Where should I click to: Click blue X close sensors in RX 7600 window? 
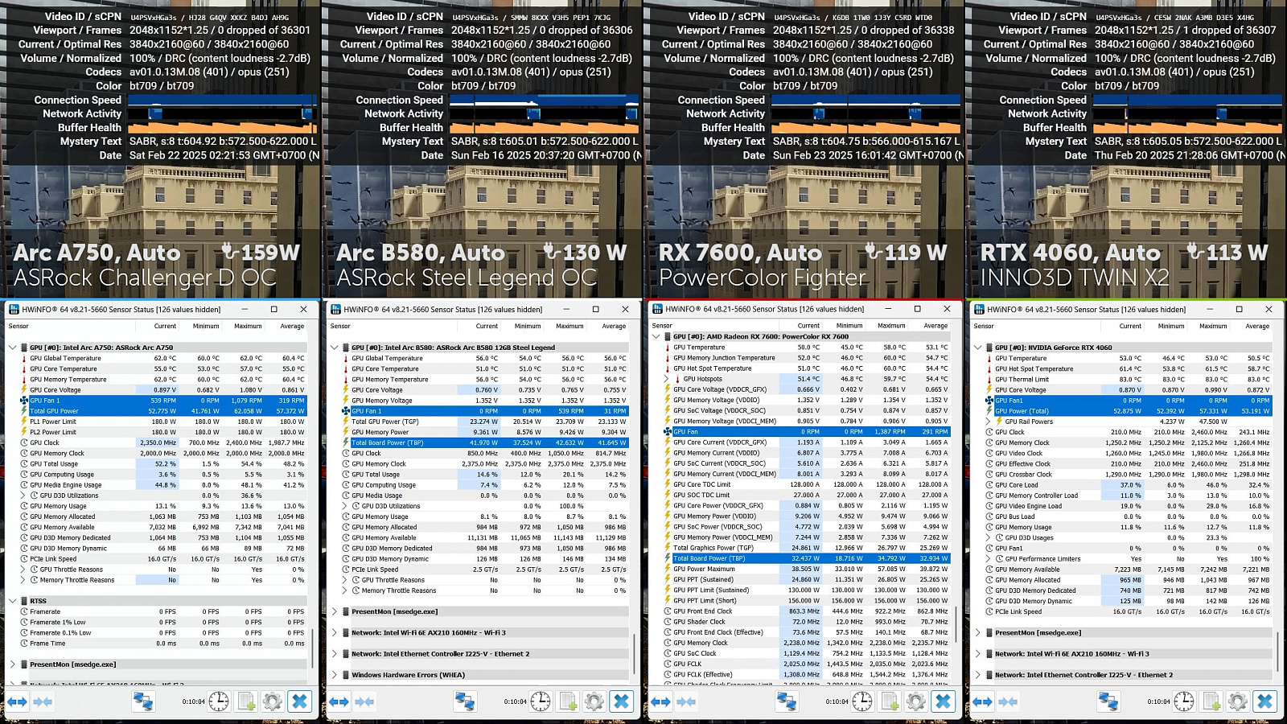pos(943,701)
